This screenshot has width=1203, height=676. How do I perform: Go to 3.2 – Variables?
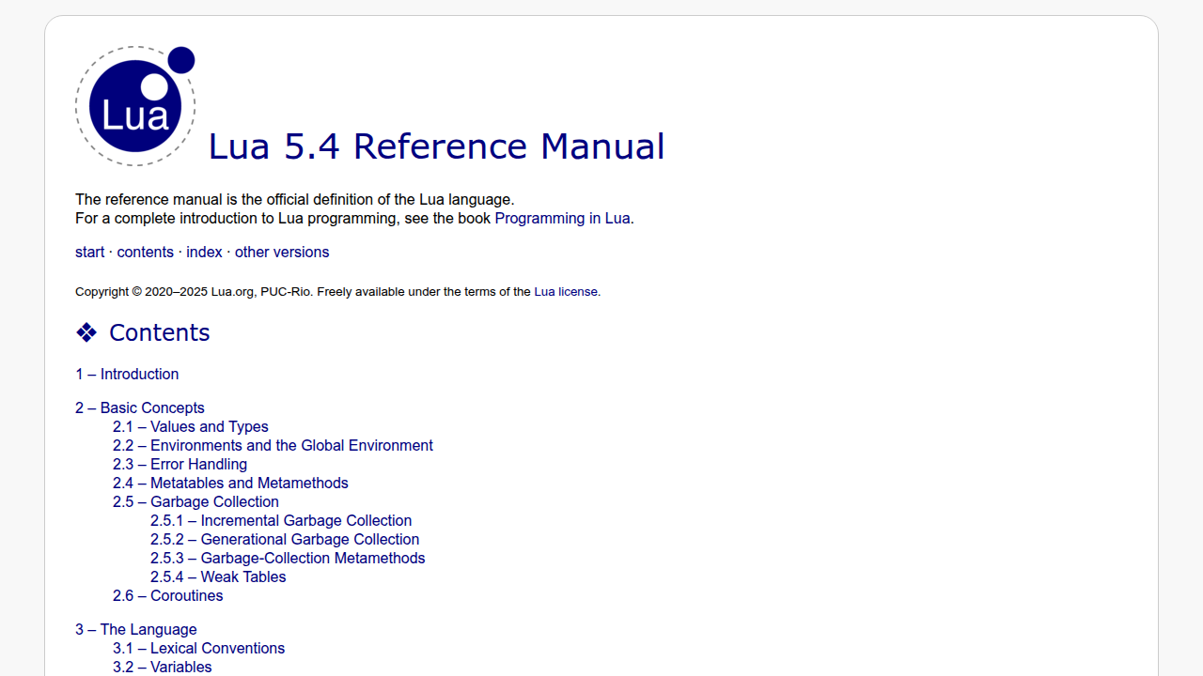[x=163, y=667]
